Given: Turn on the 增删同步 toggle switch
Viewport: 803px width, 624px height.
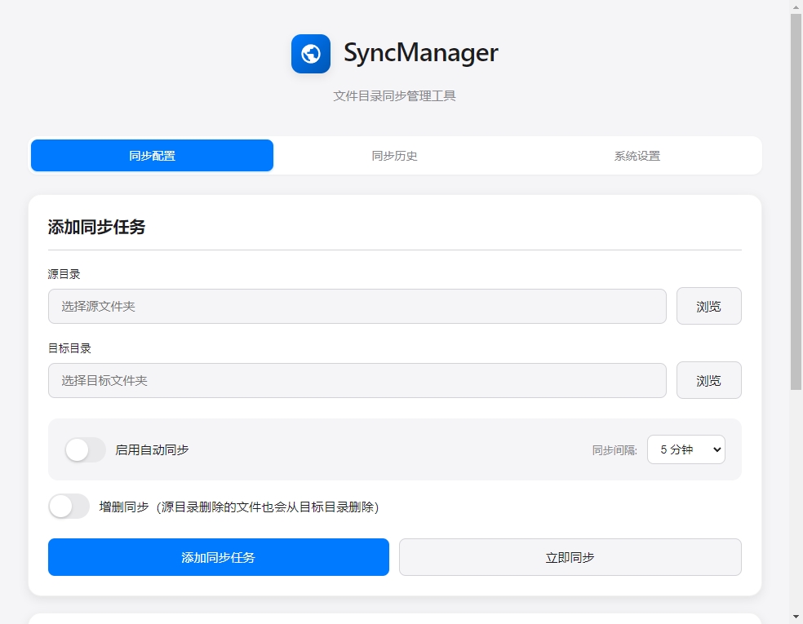Looking at the screenshot, I should tap(69, 507).
